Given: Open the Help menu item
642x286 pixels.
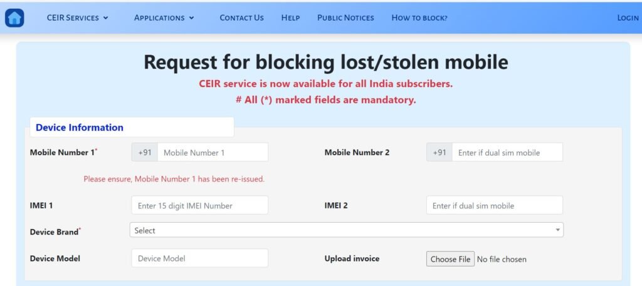Looking at the screenshot, I should (290, 18).
